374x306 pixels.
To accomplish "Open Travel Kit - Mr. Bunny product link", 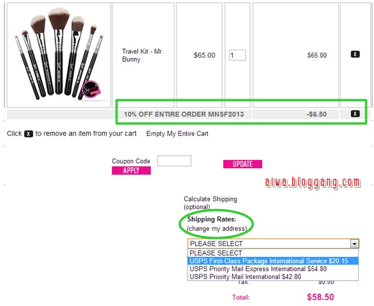I will (143, 55).
